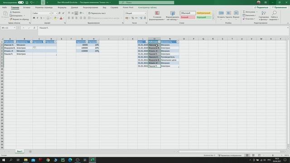This screenshot has height=163, width=290.
Task: Open filter dropdown on Премия header in column D
Action: click(55, 42)
